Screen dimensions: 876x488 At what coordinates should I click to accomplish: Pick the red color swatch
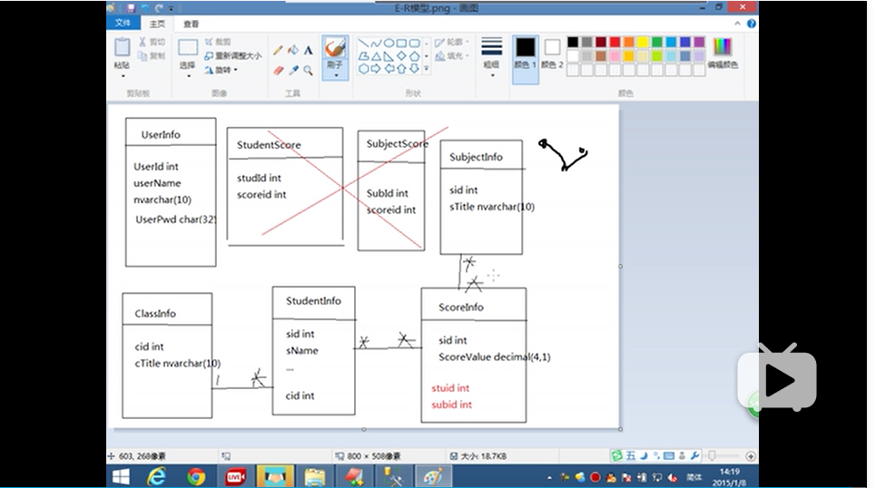(x=615, y=43)
